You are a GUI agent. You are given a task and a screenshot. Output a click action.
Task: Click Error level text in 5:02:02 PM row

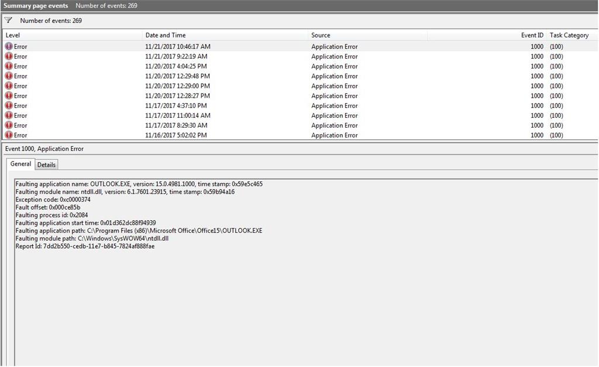click(x=20, y=135)
